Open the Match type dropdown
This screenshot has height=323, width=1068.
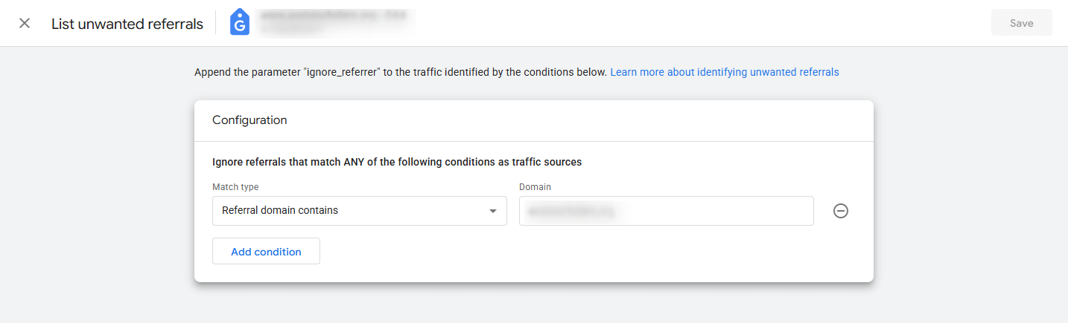coord(359,211)
